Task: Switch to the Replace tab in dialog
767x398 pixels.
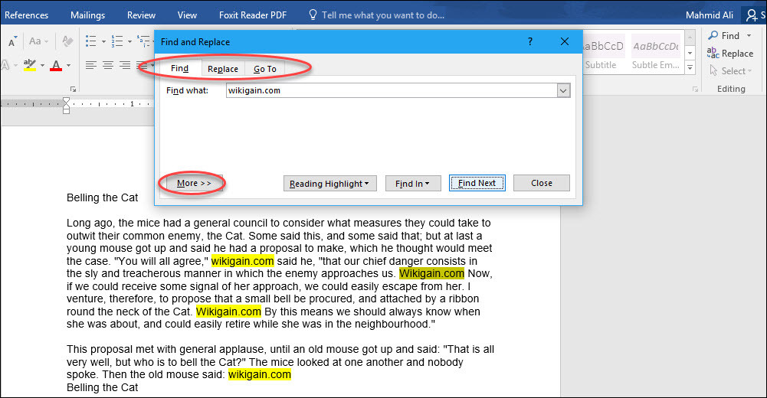Action: 222,69
